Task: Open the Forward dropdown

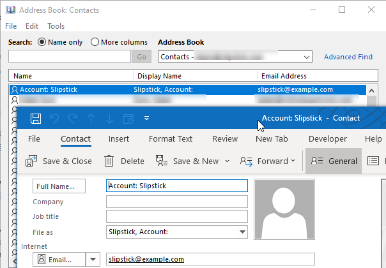Action: 268,161
